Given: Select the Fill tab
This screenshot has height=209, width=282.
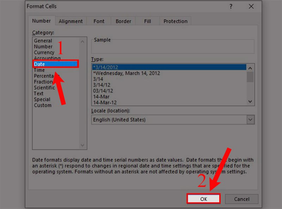Looking at the screenshot, I should click(x=147, y=21).
